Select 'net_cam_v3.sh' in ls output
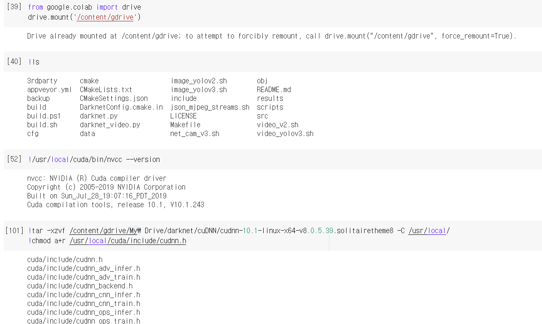This screenshot has height=324, width=542. (195, 134)
